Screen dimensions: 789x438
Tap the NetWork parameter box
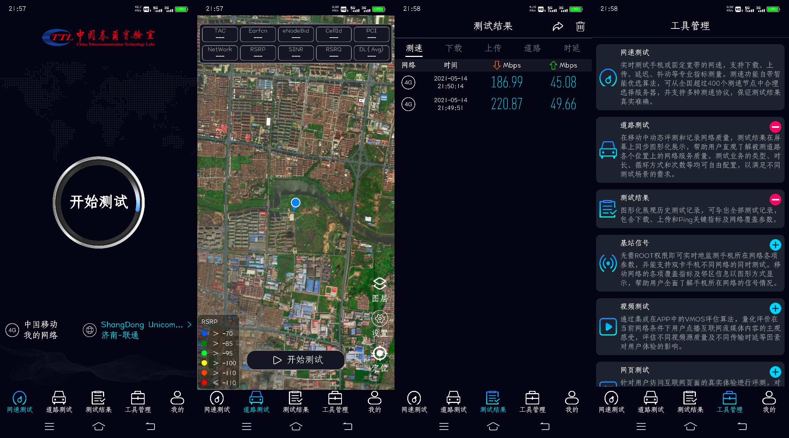coord(220,53)
